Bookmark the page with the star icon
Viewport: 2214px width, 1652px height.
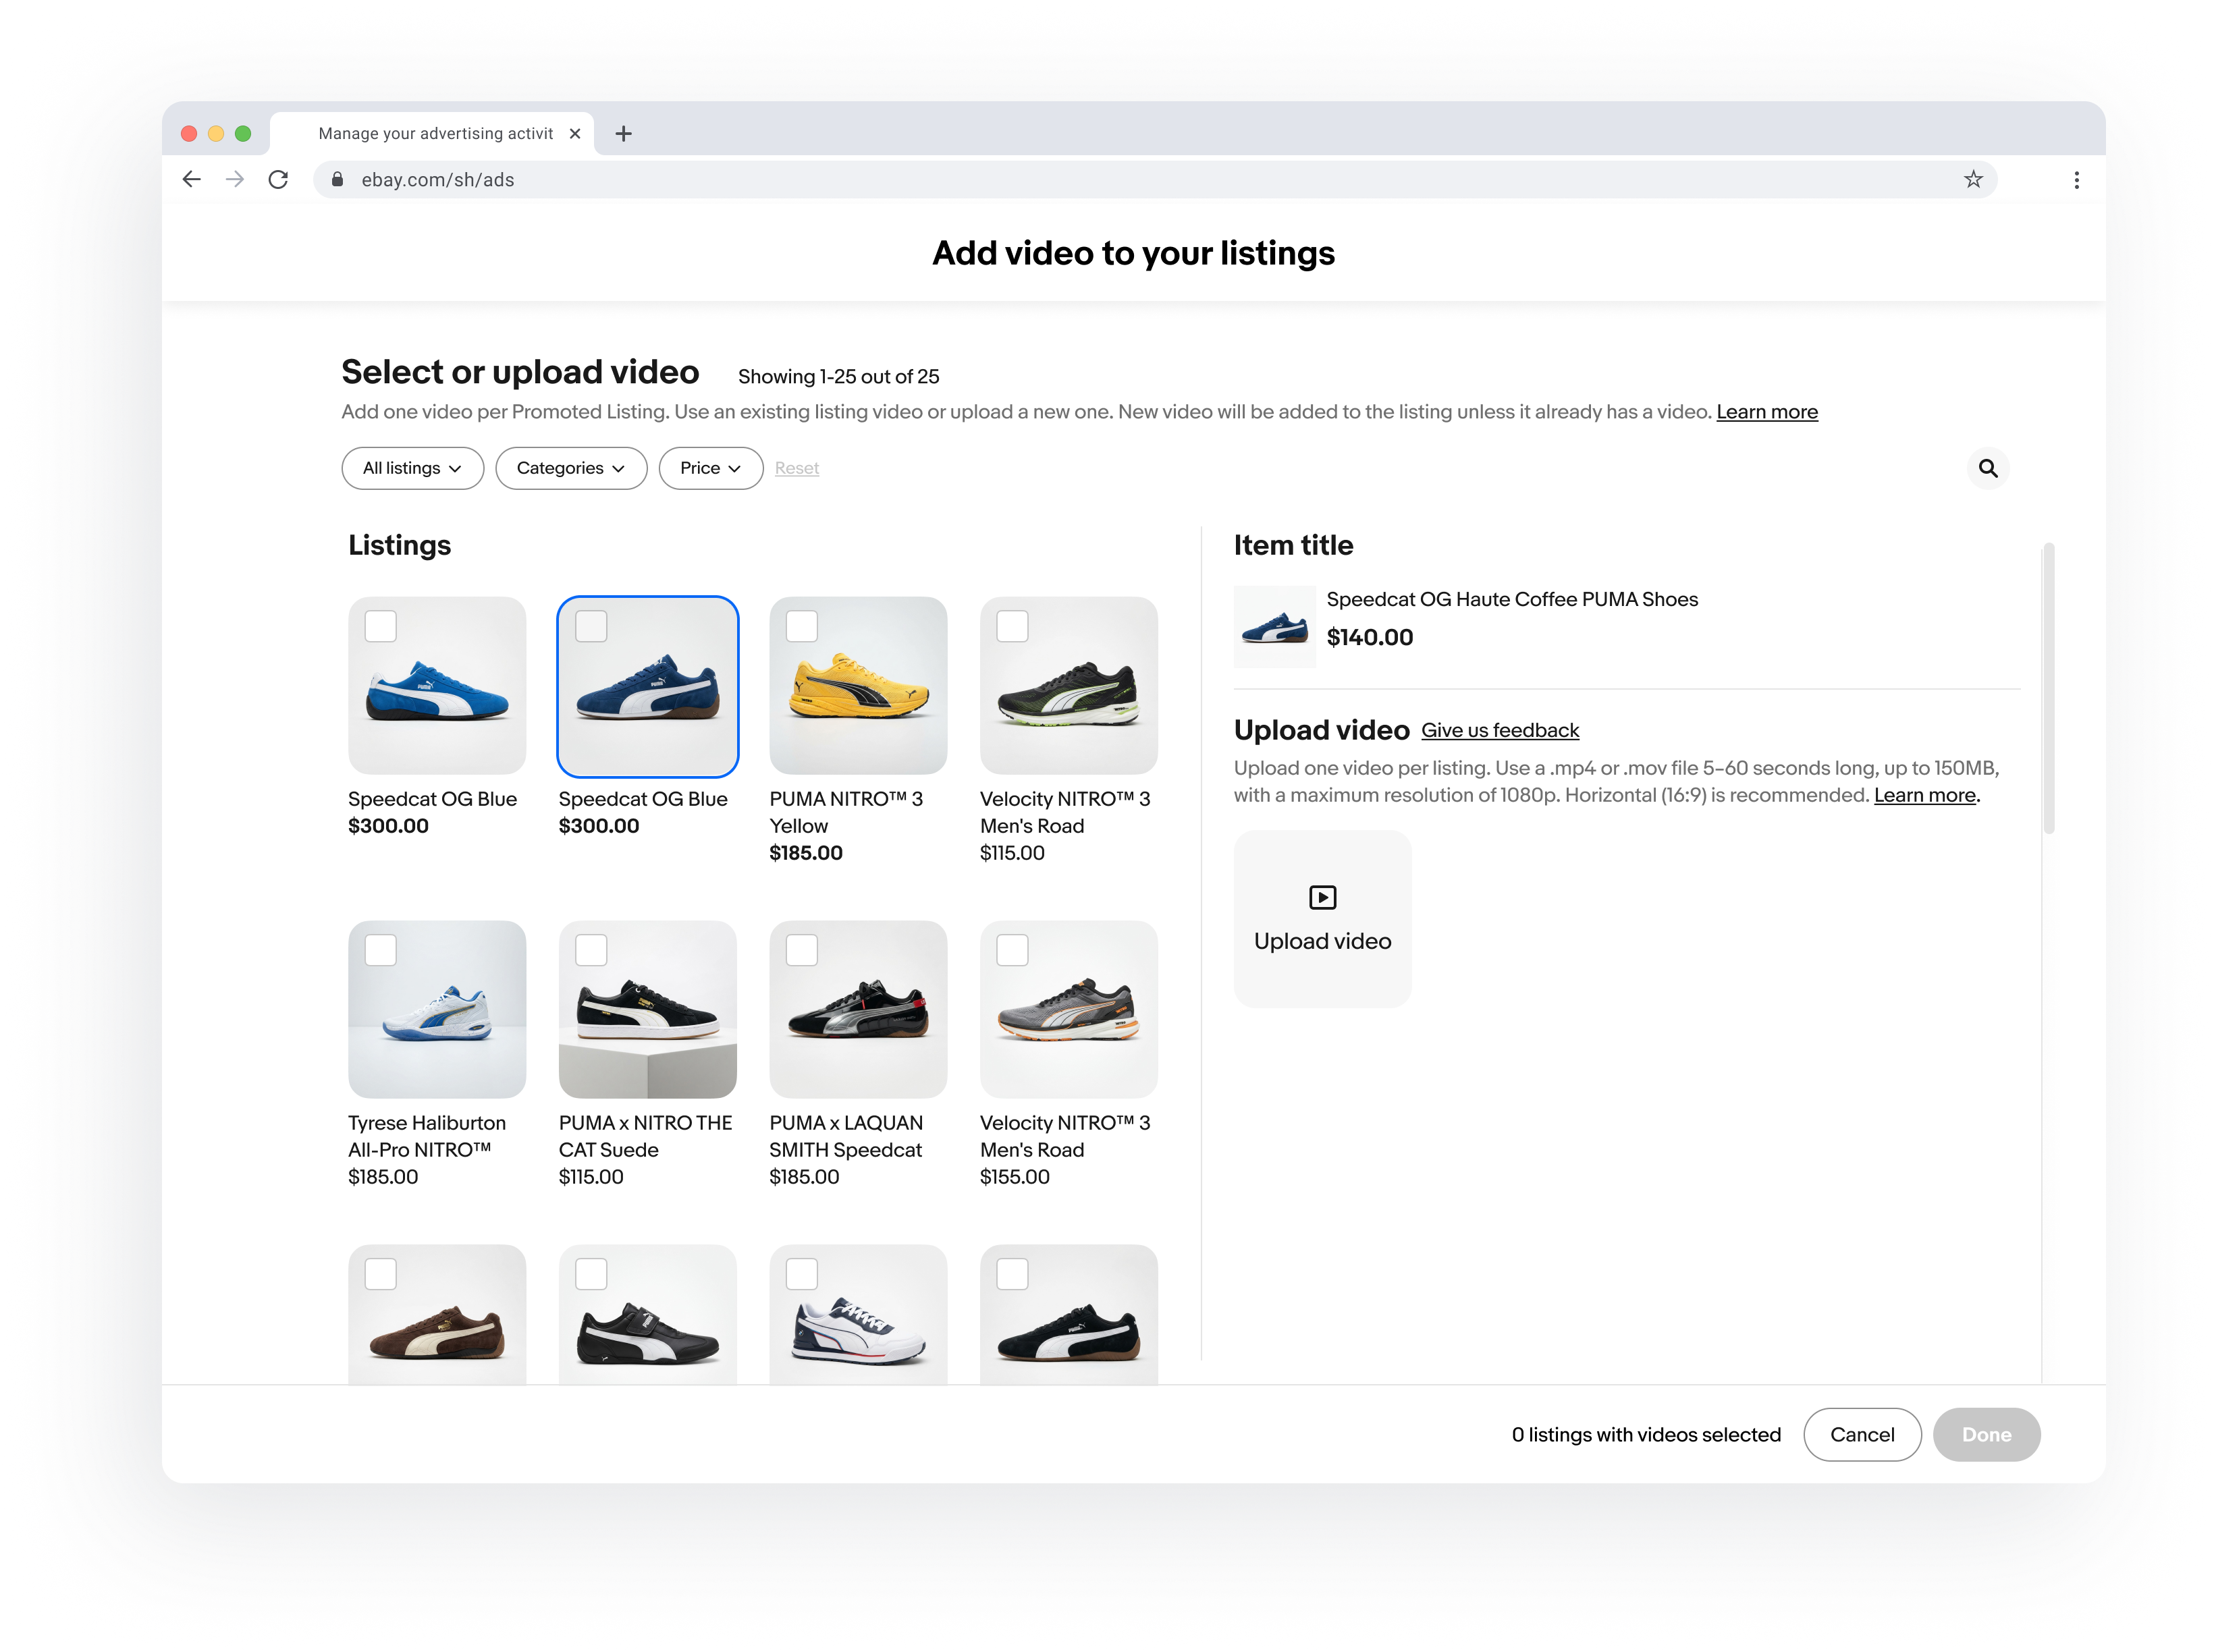coord(1972,179)
